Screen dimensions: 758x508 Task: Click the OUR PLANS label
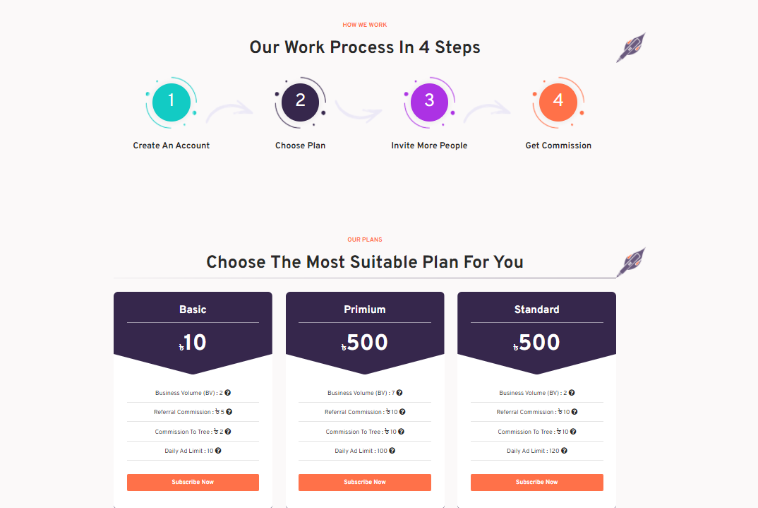pyautogui.click(x=364, y=240)
